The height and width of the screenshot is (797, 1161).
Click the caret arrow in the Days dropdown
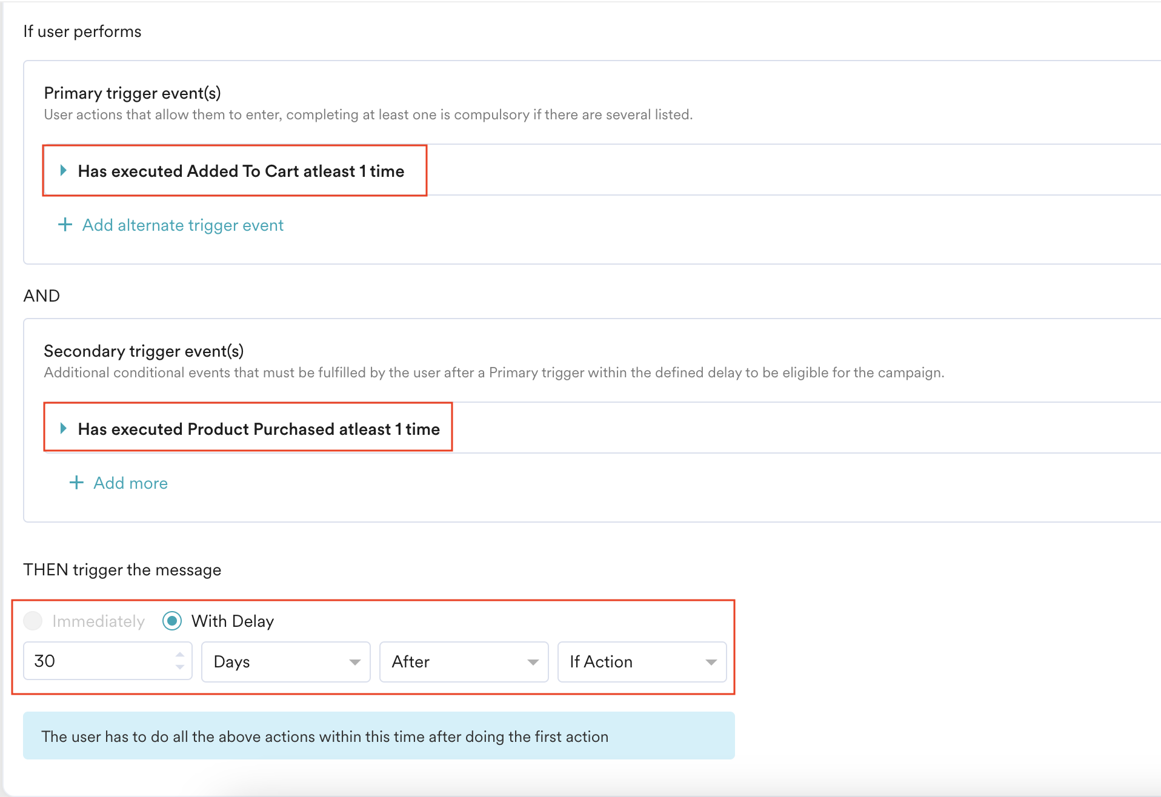tap(355, 663)
